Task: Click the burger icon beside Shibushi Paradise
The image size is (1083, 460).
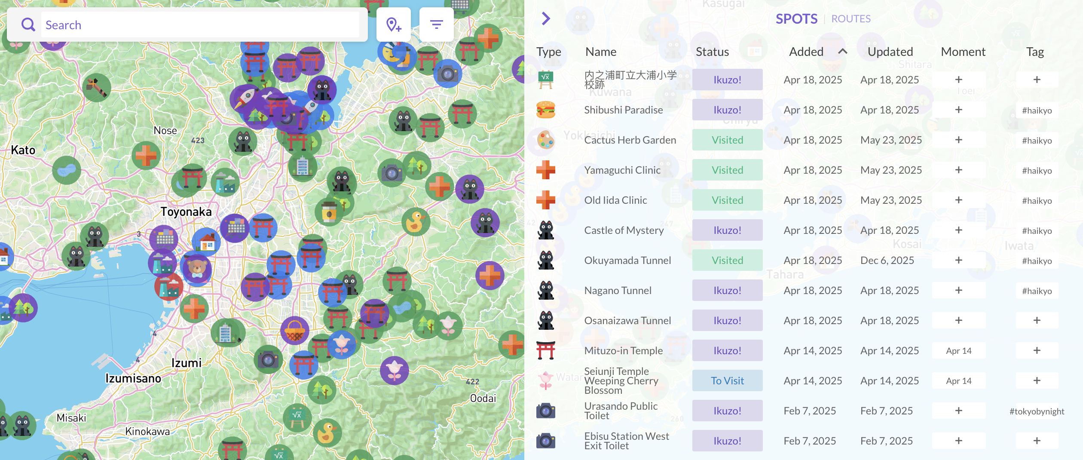Action: point(546,110)
